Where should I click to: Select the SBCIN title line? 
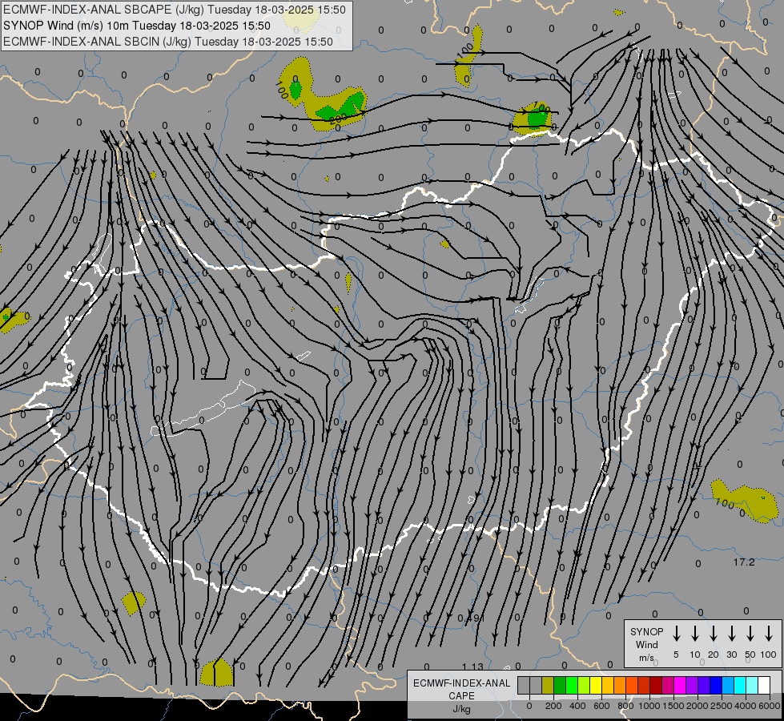168,42
